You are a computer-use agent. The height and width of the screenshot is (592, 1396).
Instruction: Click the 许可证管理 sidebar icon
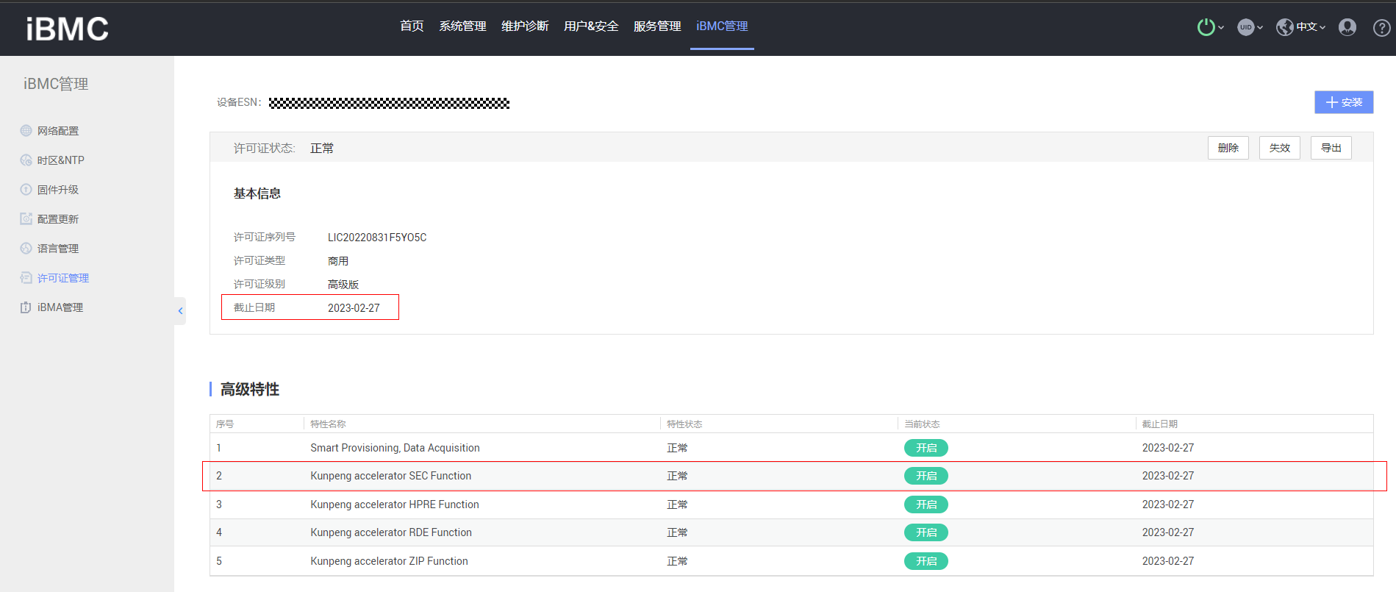click(x=26, y=277)
